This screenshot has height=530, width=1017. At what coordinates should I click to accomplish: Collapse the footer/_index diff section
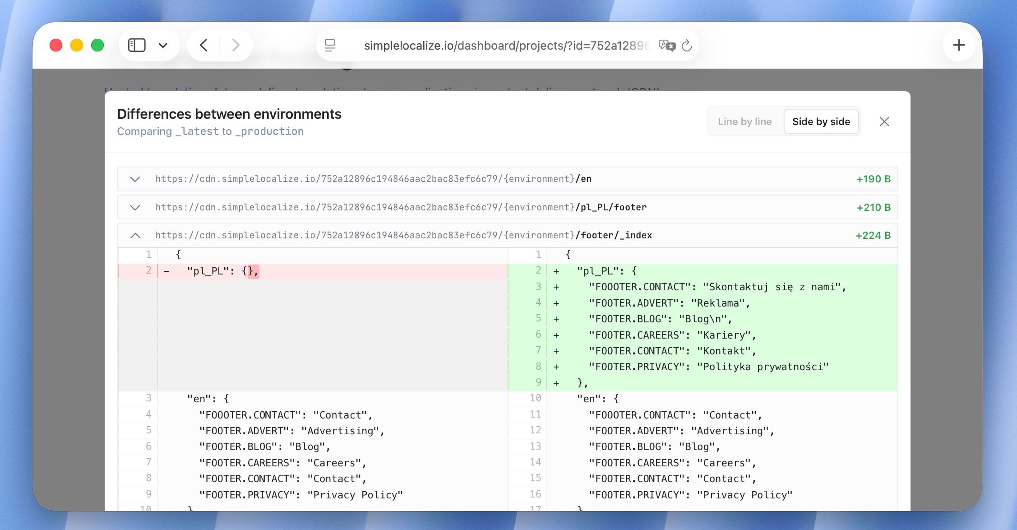(x=134, y=235)
